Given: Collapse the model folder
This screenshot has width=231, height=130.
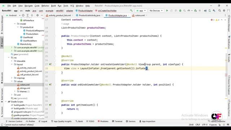Looking at the screenshot, I should point(15,24).
